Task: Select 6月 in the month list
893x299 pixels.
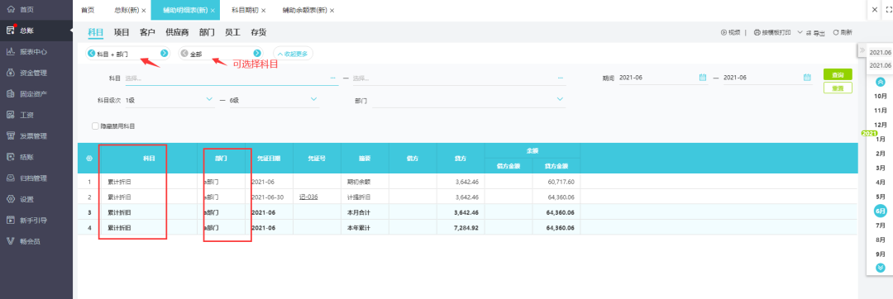Action: pyautogui.click(x=881, y=211)
